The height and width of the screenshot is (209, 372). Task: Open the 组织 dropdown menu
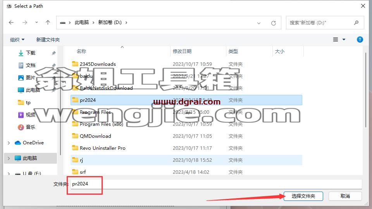pyautogui.click(x=17, y=39)
